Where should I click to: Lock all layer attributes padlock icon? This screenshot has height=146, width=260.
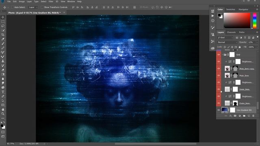point(240,47)
